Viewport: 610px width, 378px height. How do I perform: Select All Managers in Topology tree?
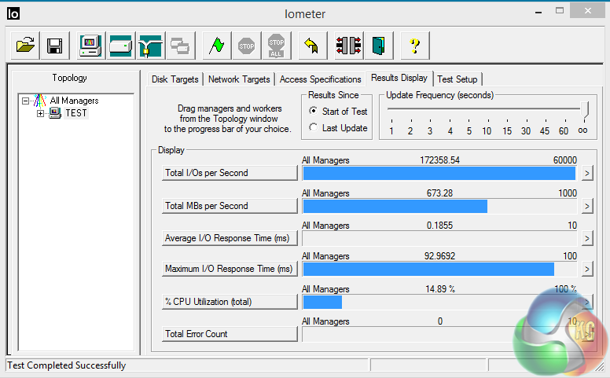pyautogui.click(x=75, y=101)
